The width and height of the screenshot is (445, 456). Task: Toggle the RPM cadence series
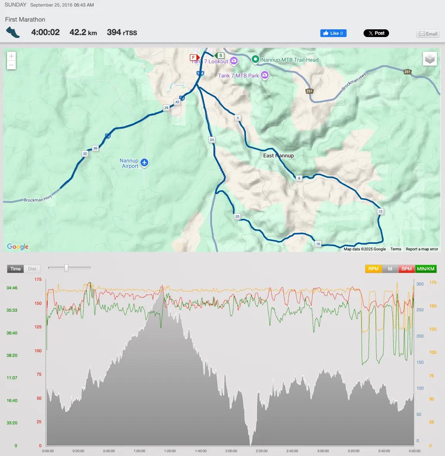[373, 269]
